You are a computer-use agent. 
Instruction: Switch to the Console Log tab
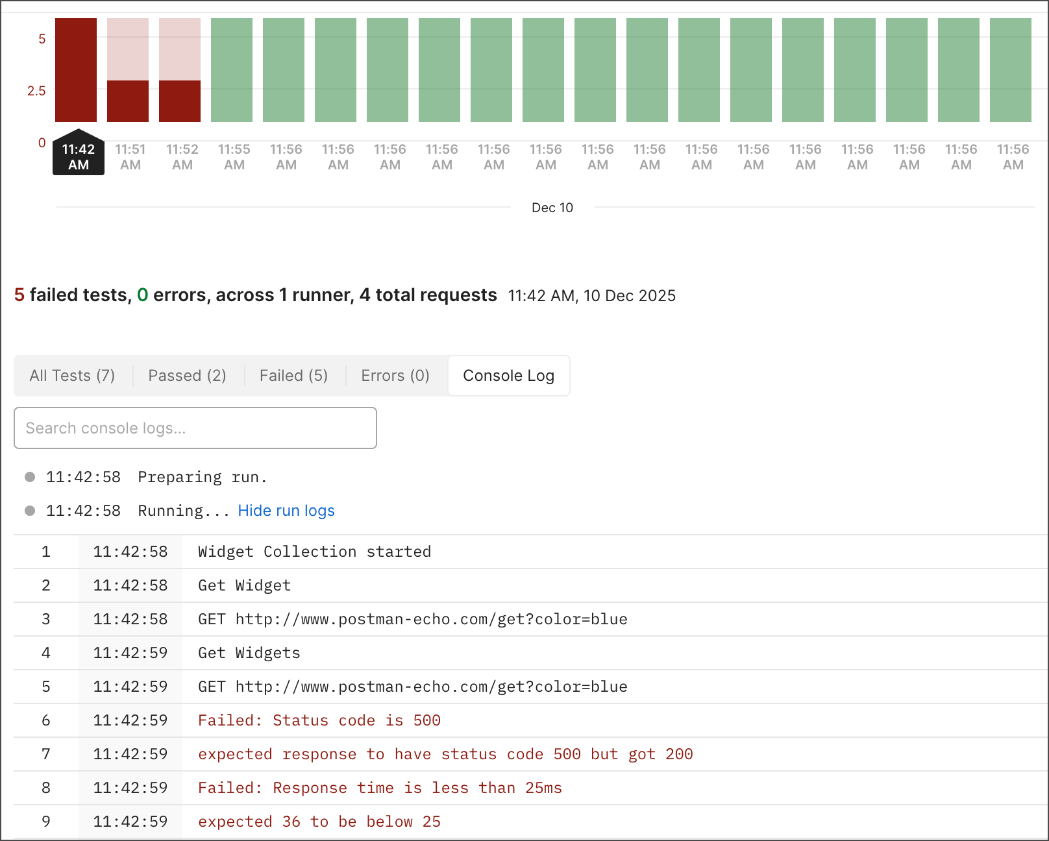pos(508,375)
